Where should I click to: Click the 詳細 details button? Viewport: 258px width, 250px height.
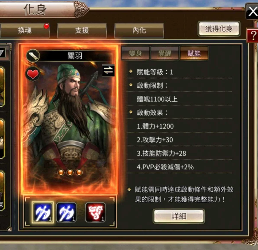click(179, 216)
